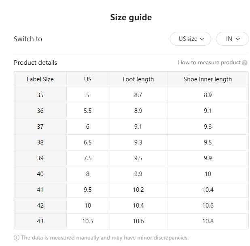Click the Shoe inner length header
The image size is (250, 246).
click(x=208, y=79)
